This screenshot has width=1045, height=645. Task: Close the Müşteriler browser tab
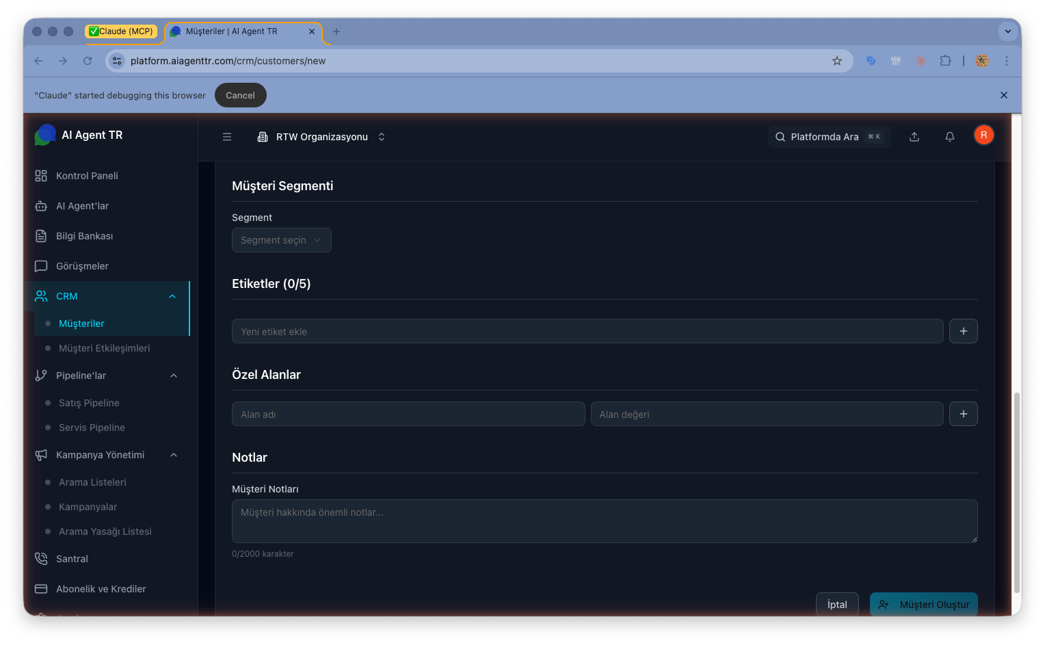(312, 31)
